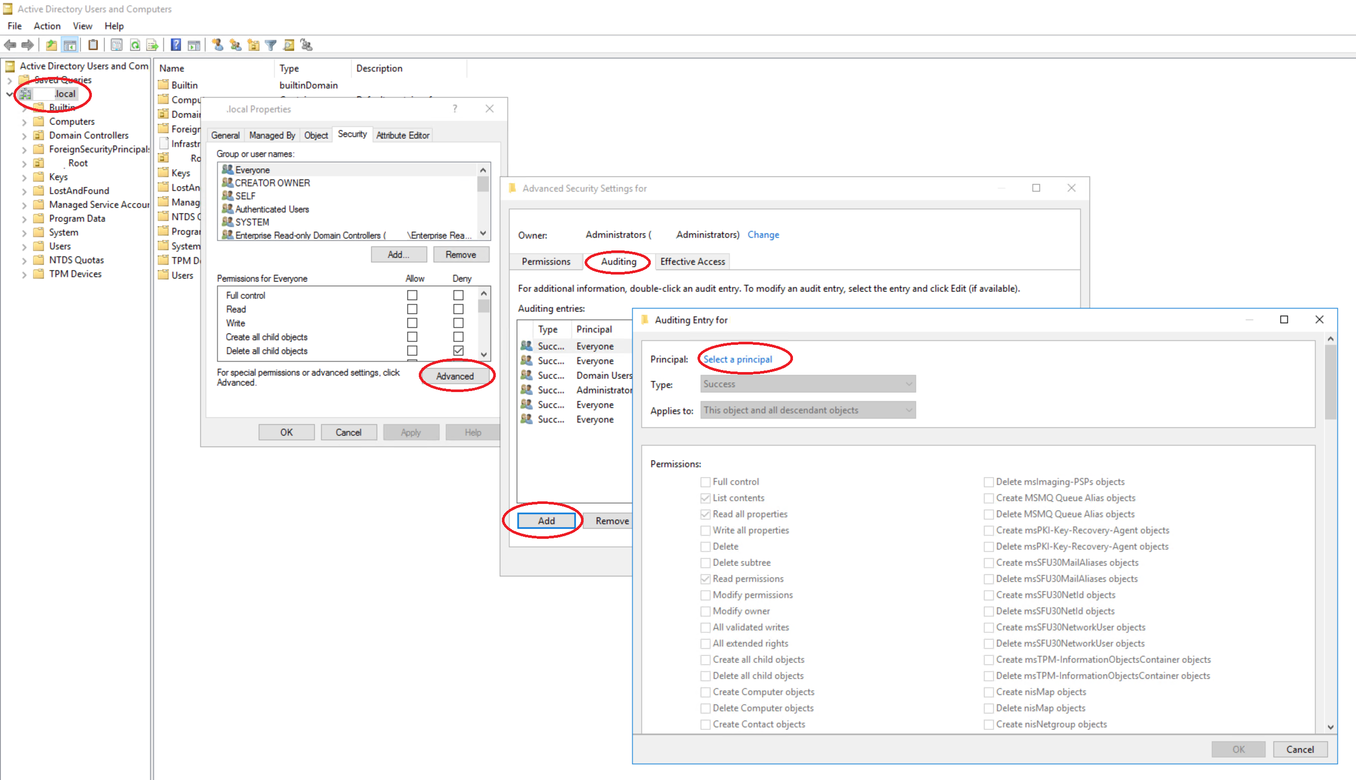Click the Up one level folder icon
The image size is (1356, 780).
tap(51, 45)
